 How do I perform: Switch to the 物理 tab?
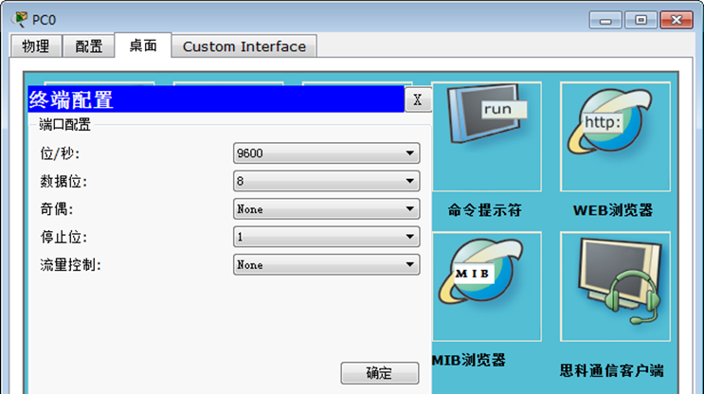36,46
